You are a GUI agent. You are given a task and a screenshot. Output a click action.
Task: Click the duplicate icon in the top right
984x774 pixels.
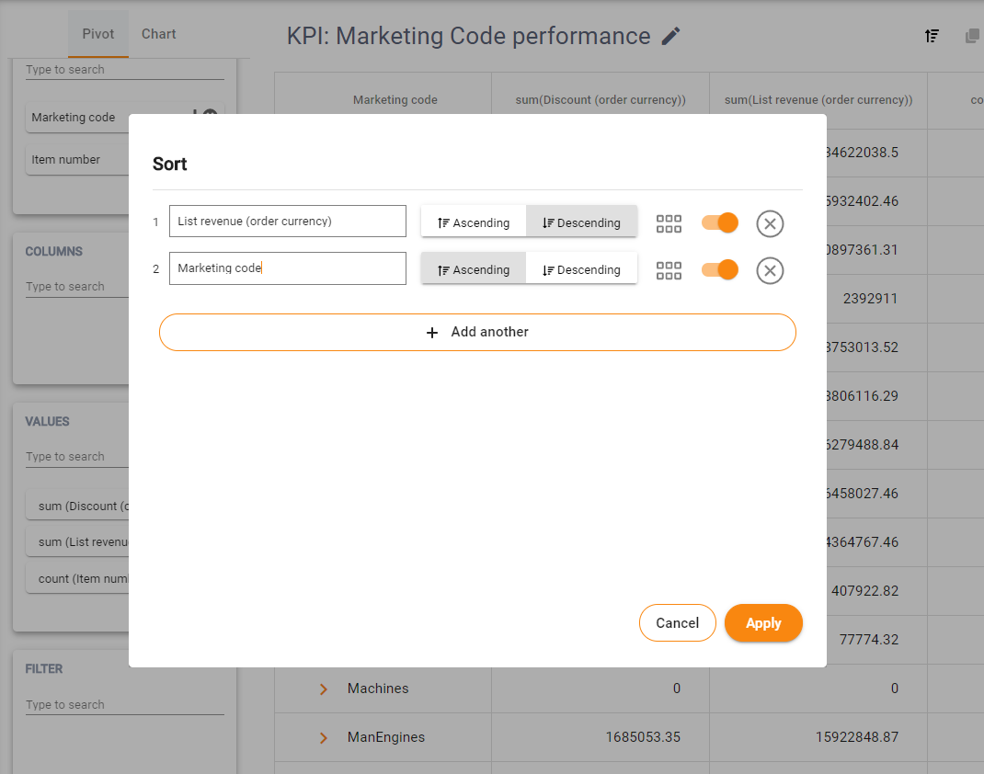click(x=972, y=36)
